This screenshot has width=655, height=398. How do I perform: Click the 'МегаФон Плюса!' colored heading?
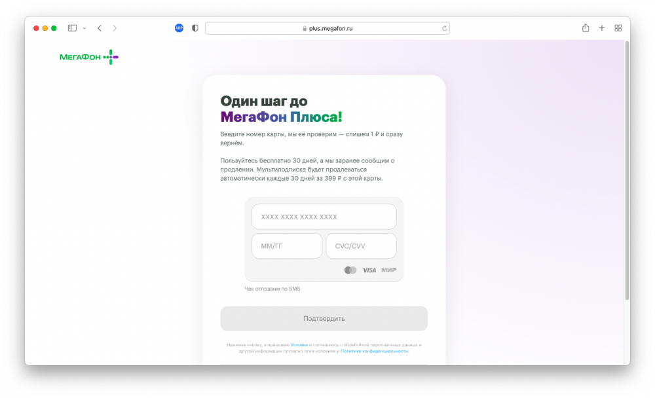[281, 117]
